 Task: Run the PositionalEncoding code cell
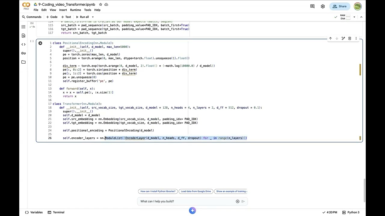tap(40, 43)
